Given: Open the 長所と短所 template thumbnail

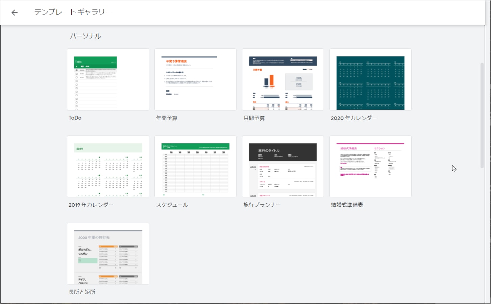Looking at the screenshot, I should pos(108,254).
